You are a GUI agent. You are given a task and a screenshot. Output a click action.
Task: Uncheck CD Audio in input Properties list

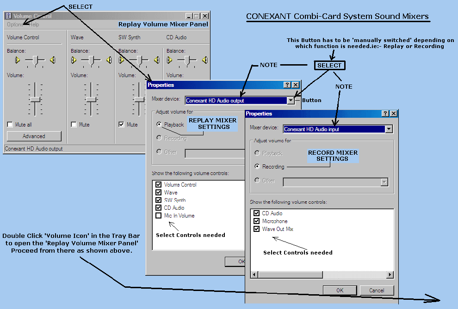(257, 213)
